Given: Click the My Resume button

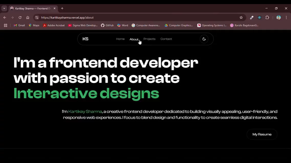Looking at the screenshot, I should 262,134.
